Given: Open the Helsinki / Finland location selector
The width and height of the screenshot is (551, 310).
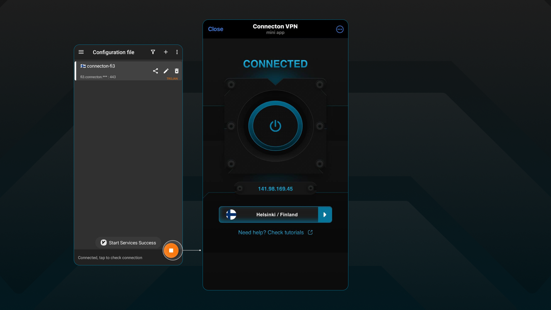Looking at the screenshot, I should point(277,214).
